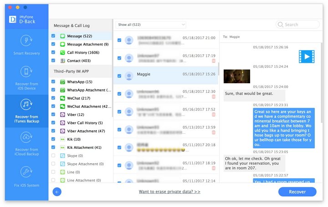Image resolution: width=328 pixels, height=207 pixels.
Task: Uncheck the Maggie conversation checkbox
Action: (119, 76)
